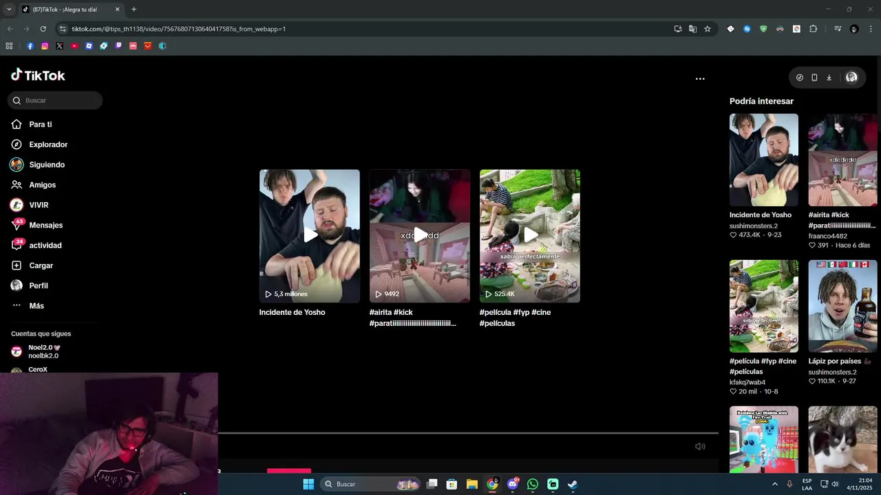Show hidden system tray icons

point(775,484)
